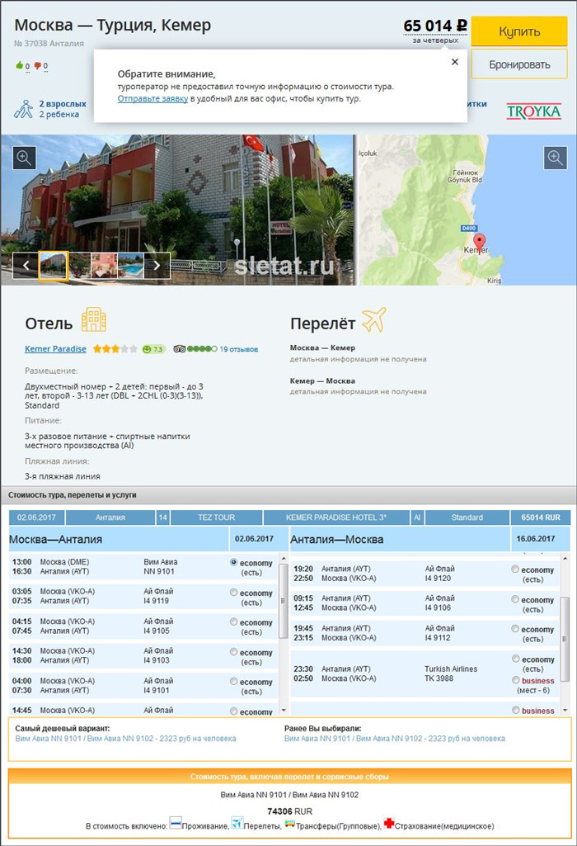Click the KEMER PARADISE HOTEL 3* header cell
Image resolution: width=577 pixels, height=846 pixels.
[336, 518]
